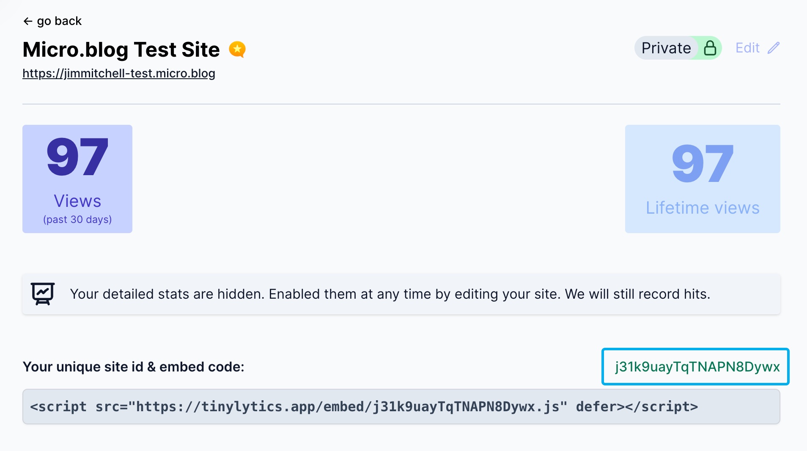Click the (past 30 days) caption
This screenshot has height=451, width=807.
[77, 220]
